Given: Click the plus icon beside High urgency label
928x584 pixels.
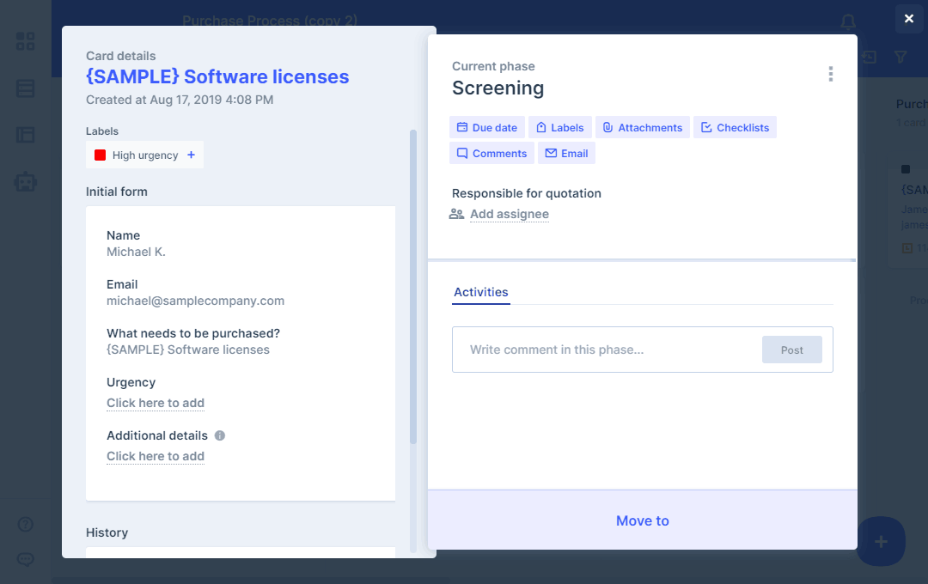Looking at the screenshot, I should tap(191, 155).
